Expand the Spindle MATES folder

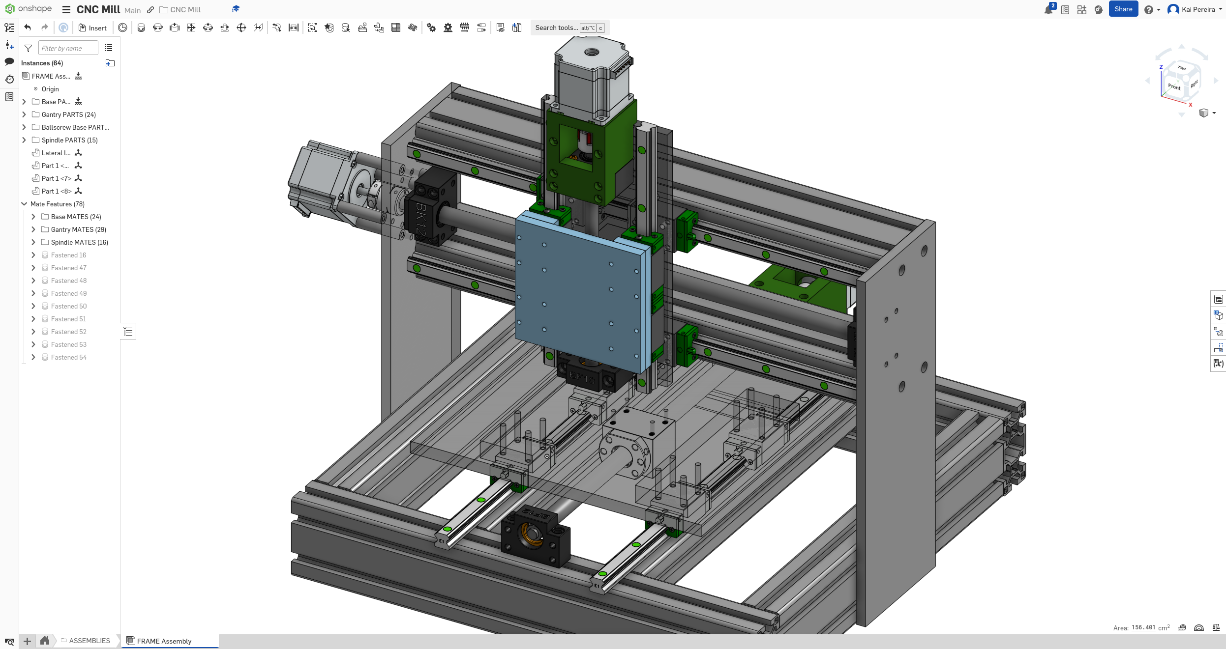click(33, 242)
